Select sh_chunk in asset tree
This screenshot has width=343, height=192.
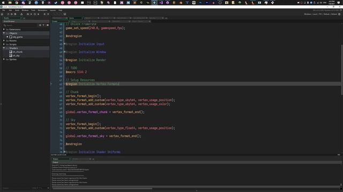[18, 52]
